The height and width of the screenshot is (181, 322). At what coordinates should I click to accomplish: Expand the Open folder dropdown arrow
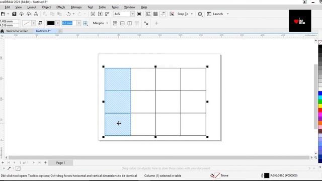click(8, 14)
